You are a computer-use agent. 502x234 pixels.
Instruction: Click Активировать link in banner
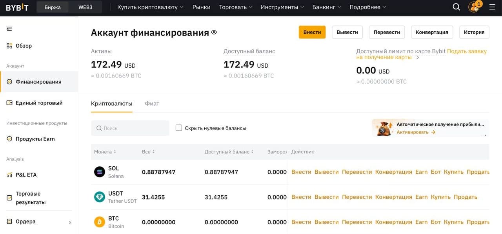(x=416, y=132)
